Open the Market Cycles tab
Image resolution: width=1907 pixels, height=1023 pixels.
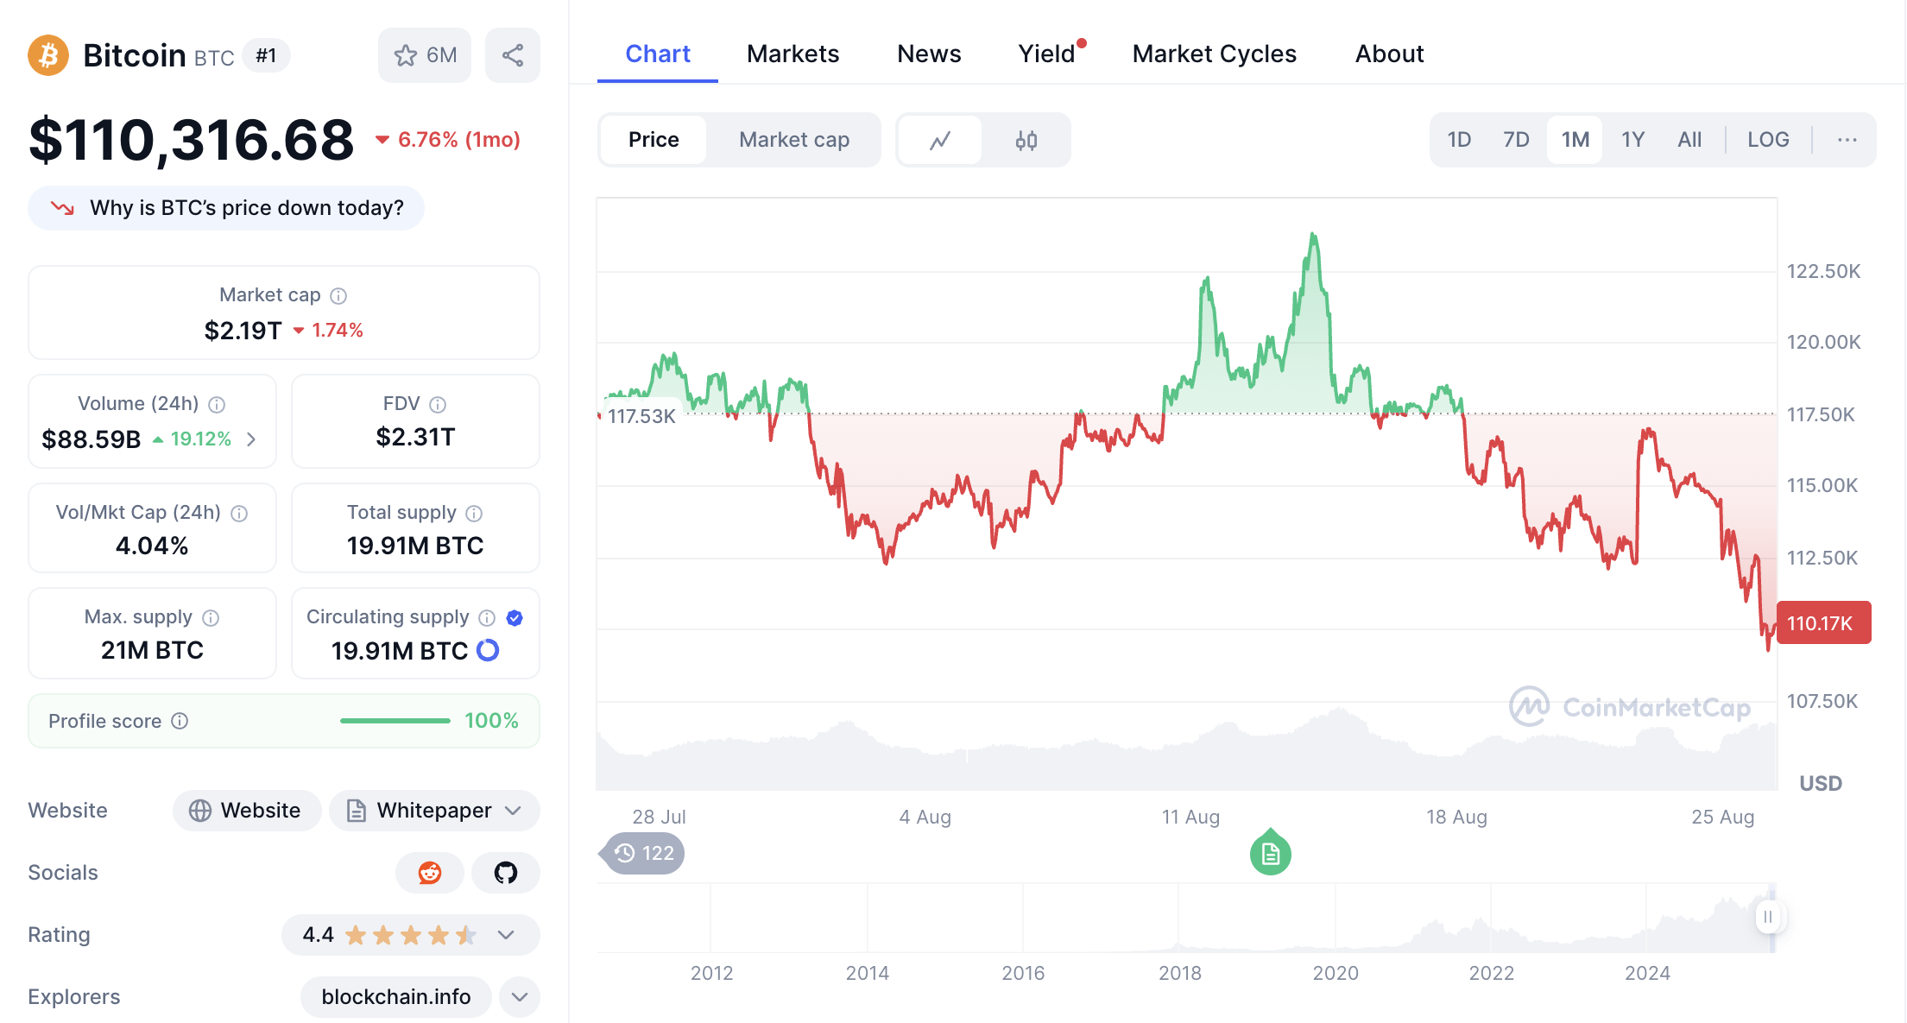click(1214, 54)
